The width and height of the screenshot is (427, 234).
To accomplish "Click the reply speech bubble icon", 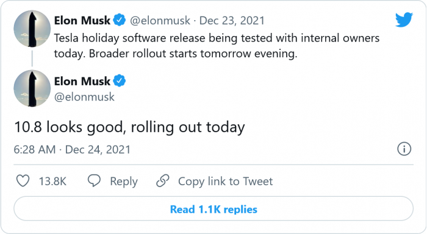I will click(x=94, y=180).
